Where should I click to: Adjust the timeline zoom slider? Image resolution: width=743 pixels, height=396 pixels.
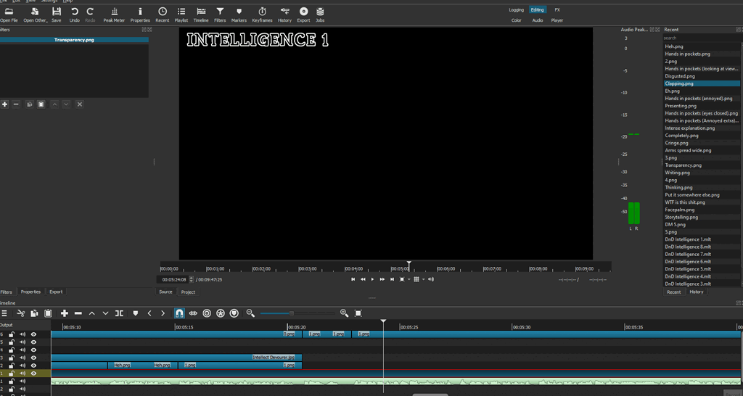coord(292,313)
